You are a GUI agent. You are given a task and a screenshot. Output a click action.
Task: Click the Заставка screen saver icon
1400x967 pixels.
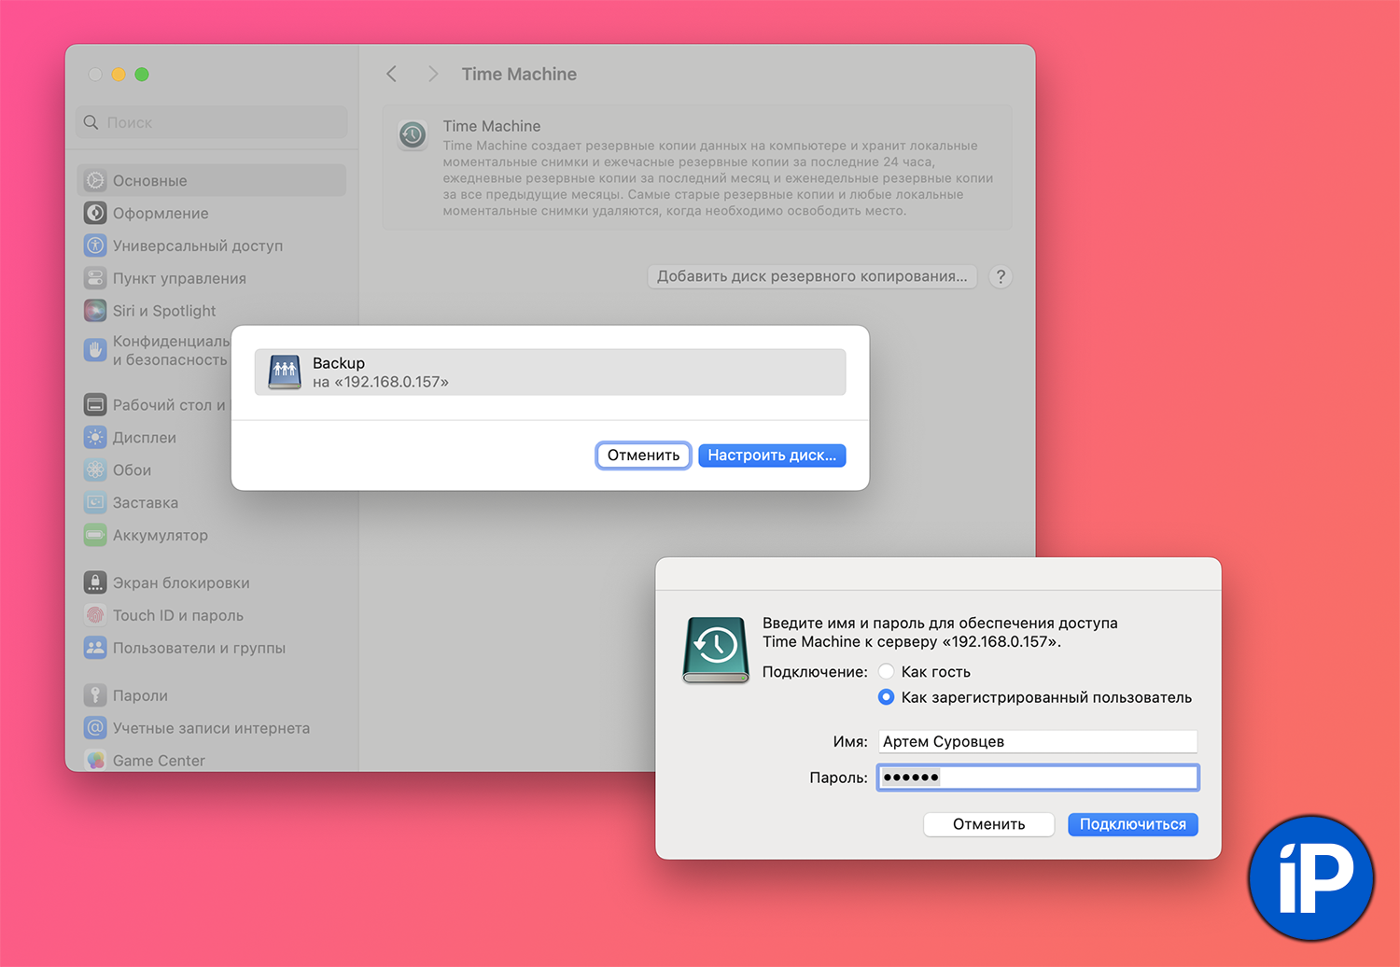(x=95, y=503)
